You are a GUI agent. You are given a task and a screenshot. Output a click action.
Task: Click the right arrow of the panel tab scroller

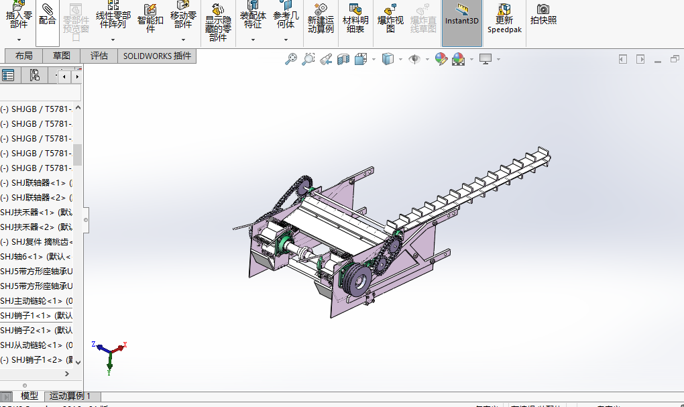76,77
